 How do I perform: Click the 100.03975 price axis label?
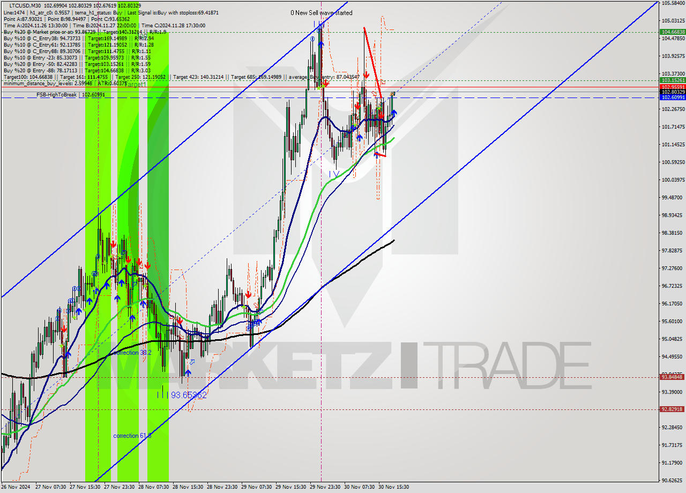click(673, 180)
